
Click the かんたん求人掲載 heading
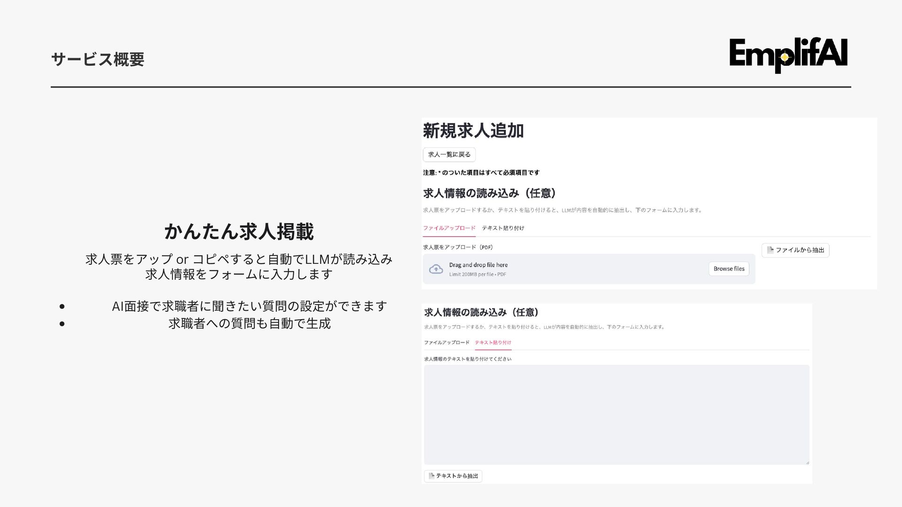coord(239,231)
